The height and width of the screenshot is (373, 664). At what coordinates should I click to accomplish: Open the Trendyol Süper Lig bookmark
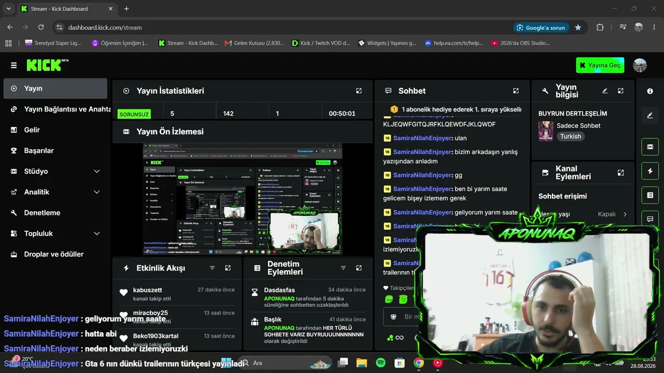click(x=53, y=43)
